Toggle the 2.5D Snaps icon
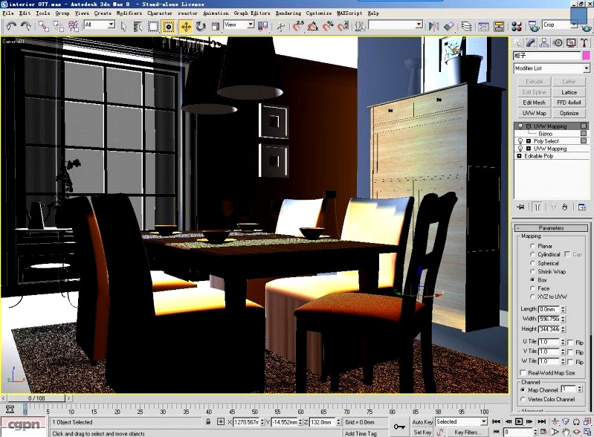Image resolution: width=594 pixels, height=437 pixels. (299, 26)
